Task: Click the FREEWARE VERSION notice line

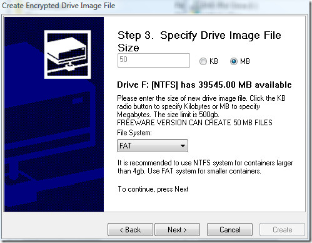Action: (194, 123)
